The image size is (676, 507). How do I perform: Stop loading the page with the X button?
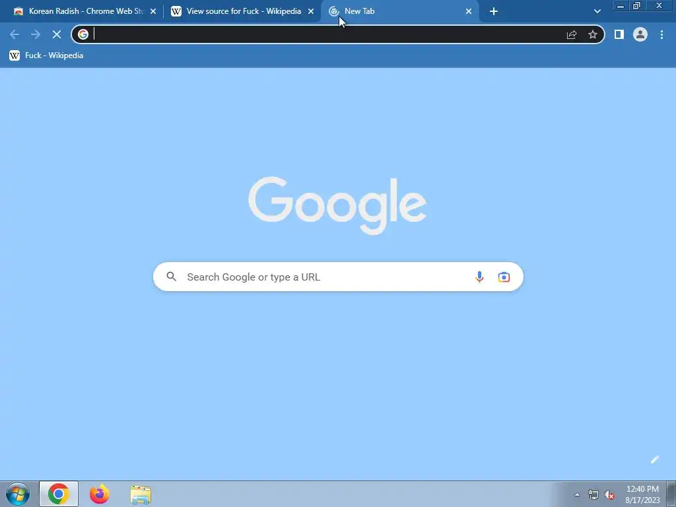[57, 34]
